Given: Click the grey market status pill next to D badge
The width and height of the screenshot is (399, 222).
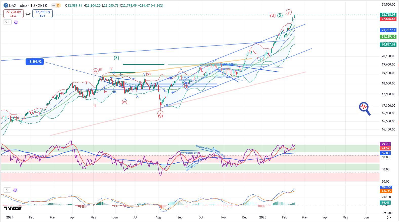Looking at the screenshot, I should [x=53, y=5].
